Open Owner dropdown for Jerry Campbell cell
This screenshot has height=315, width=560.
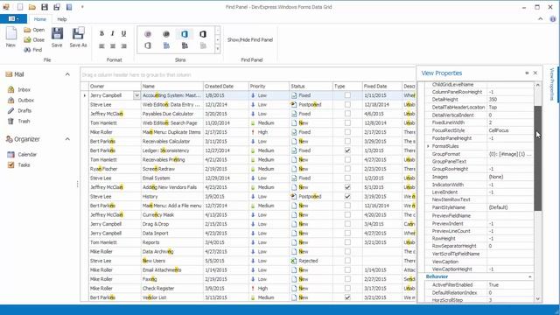136,95
